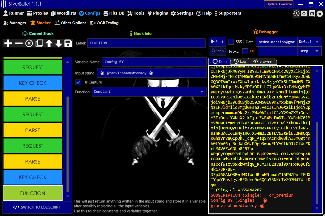
Task: Toggle the Is Capture checkbox
Action: (x=78, y=82)
